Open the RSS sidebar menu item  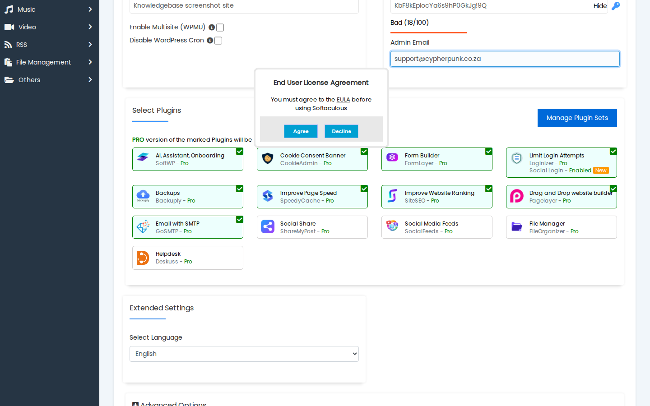[50, 45]
